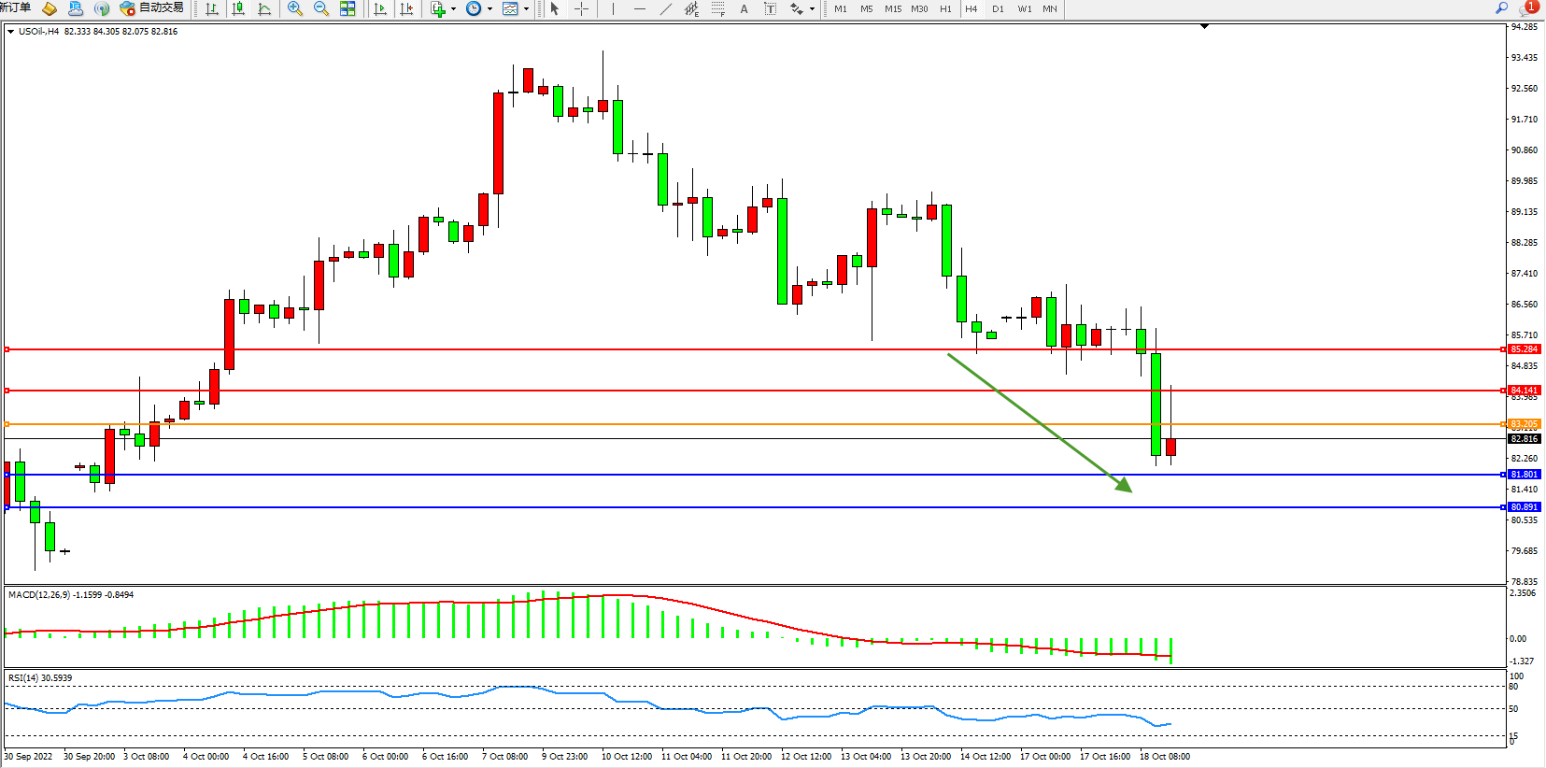The width and height of the screenshot is (1546, 768).
Task: Choose the vertical line drawing tool
Action: click(x=613, y=8)
